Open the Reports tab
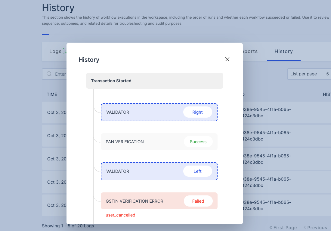 pyautogui.click(x=250, y=52)
